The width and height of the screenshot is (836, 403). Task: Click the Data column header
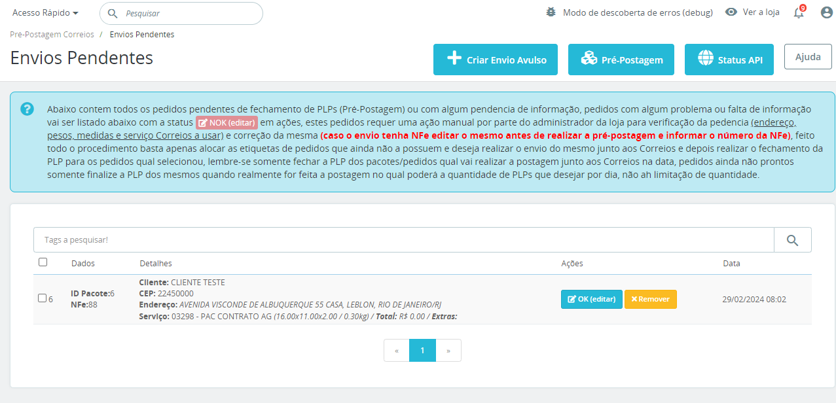pos(731,264)
